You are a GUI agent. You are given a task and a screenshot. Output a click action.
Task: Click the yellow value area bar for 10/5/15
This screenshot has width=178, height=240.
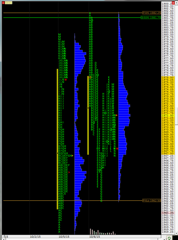click(x=57, y=139)
